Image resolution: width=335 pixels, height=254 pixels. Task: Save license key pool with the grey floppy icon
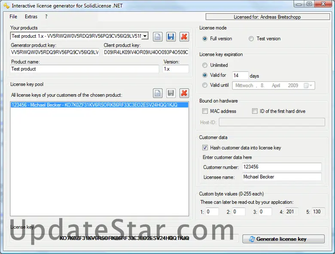pos(171,93)
